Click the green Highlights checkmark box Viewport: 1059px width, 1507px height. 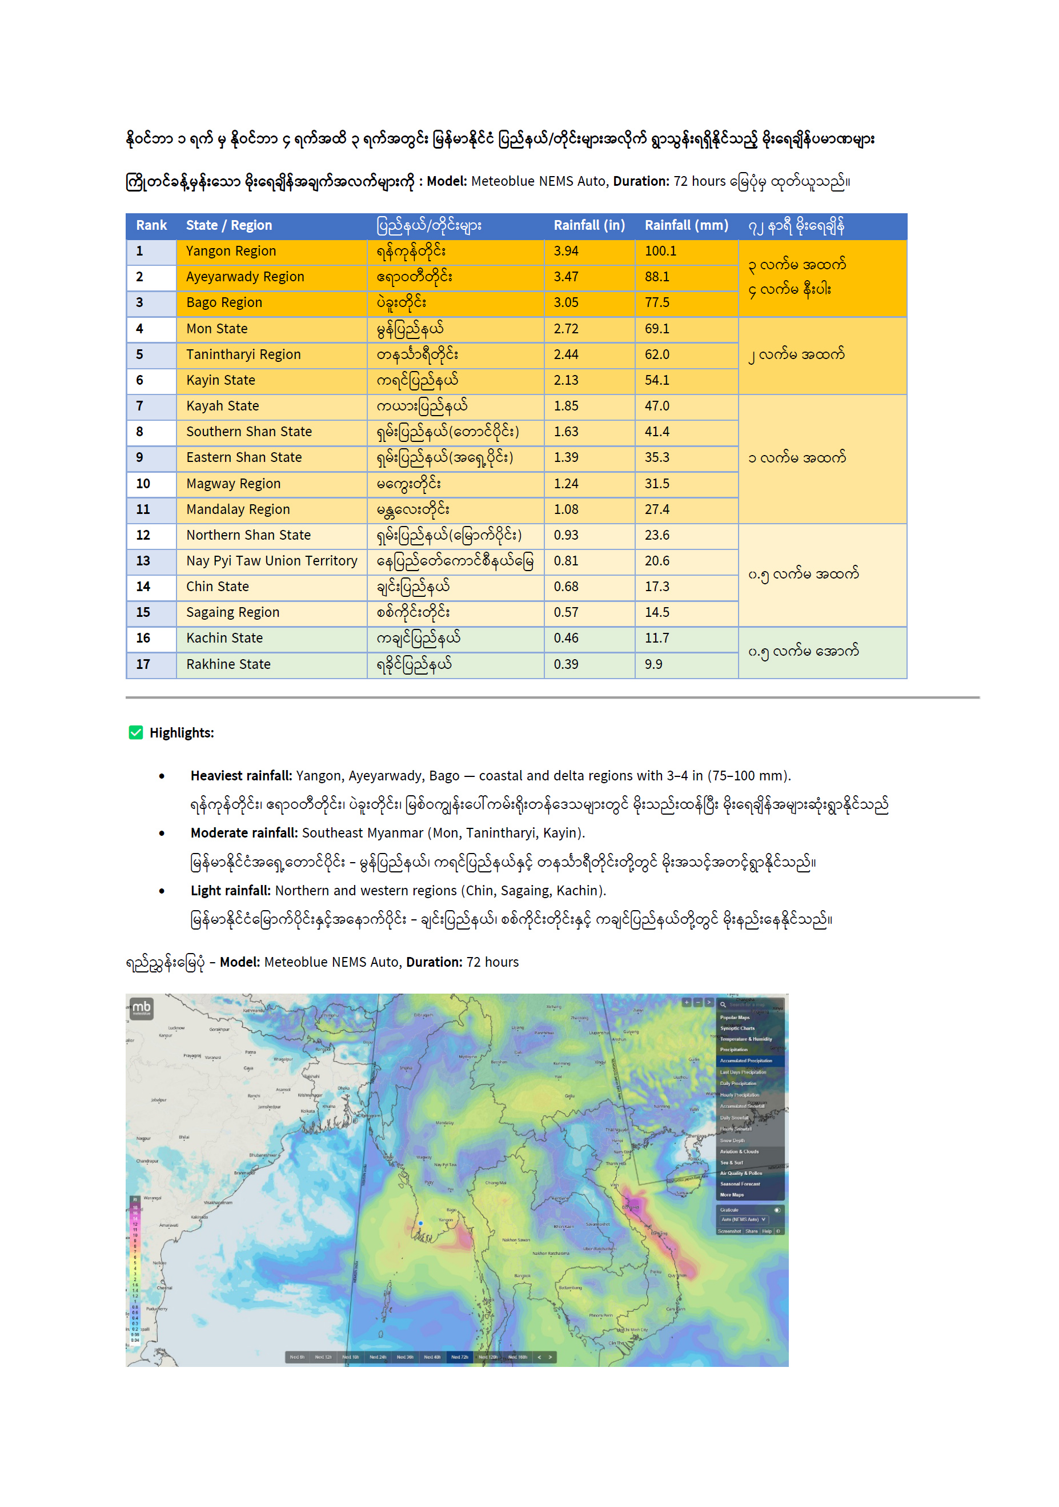[136, 732]
